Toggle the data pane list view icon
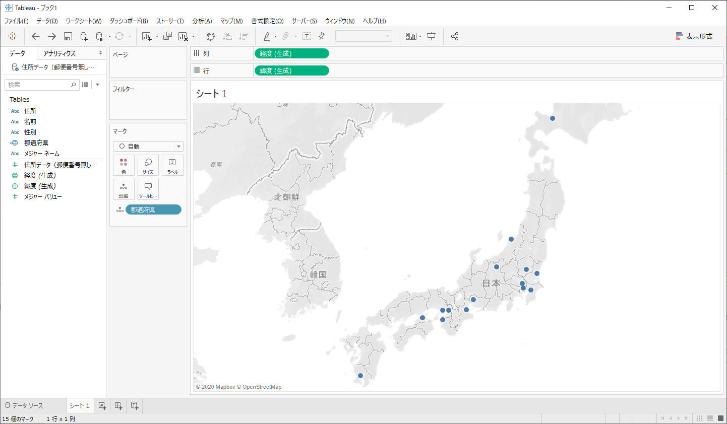The height and width of the screenshot is (424, 727). [85, 85]
